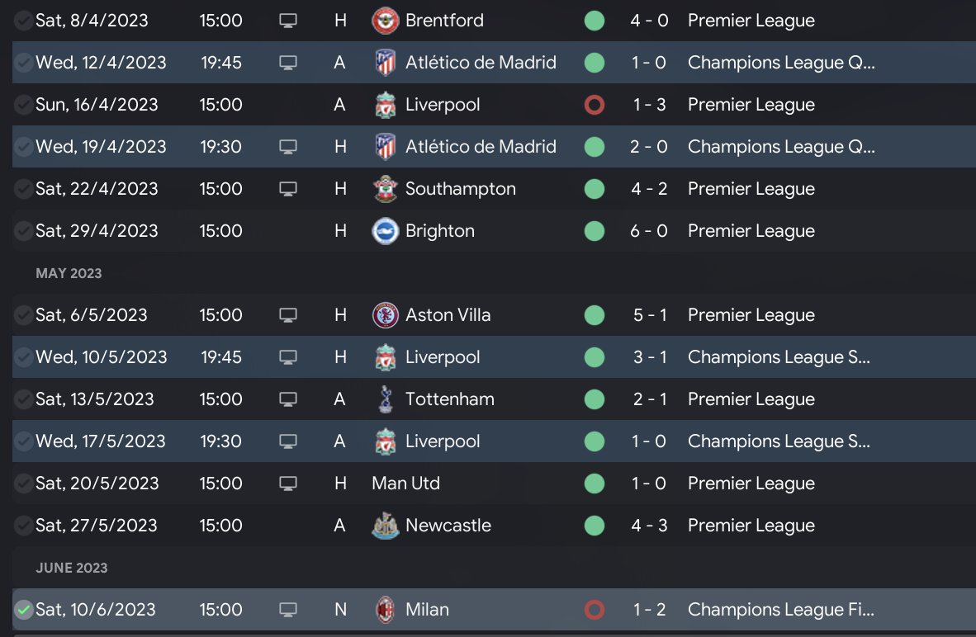
Task: Open the 6 - 0 Brighton match result
Action: pos(648,231)
